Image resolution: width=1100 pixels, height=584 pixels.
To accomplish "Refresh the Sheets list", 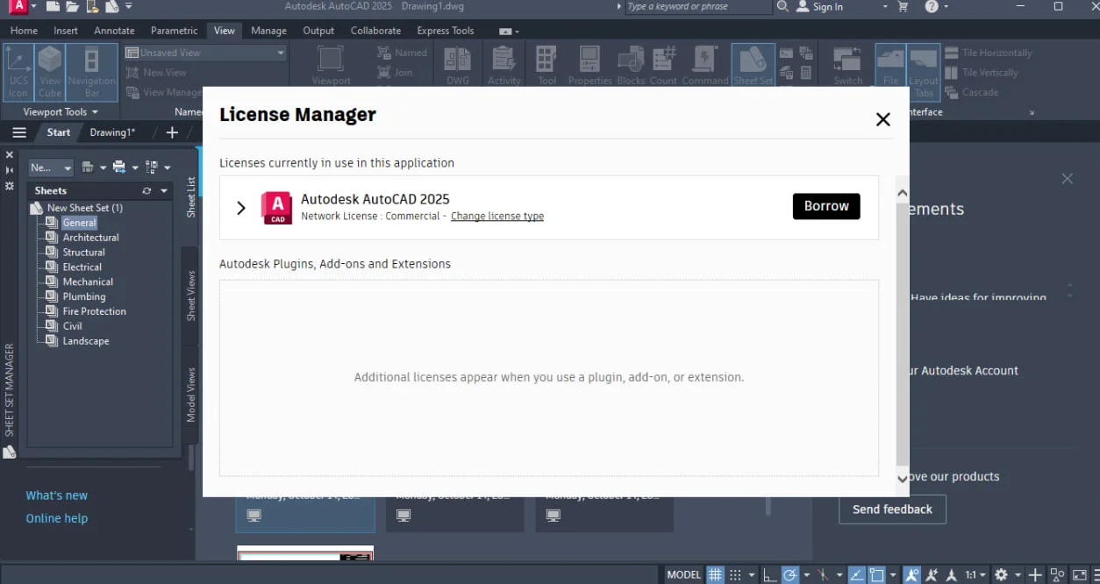I will coord(146,190).
